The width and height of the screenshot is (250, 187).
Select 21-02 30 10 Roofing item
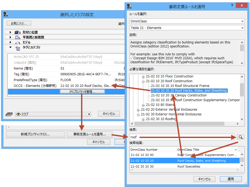pyautogui.click(x=161, y=119)
